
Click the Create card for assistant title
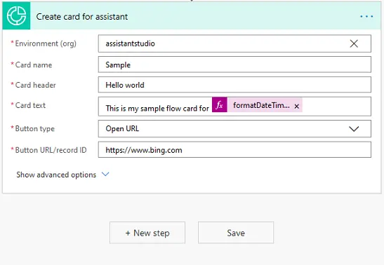pyautogui.click(x=82, y=17)
